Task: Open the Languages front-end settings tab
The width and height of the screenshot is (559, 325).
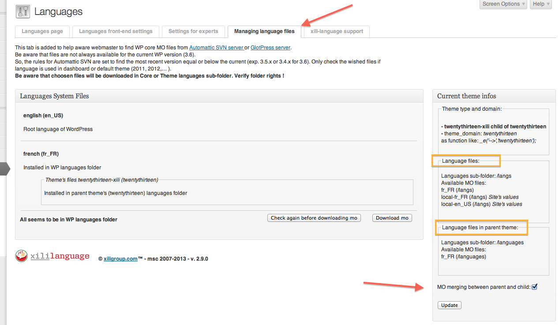Action: click(x=116, y=31)
